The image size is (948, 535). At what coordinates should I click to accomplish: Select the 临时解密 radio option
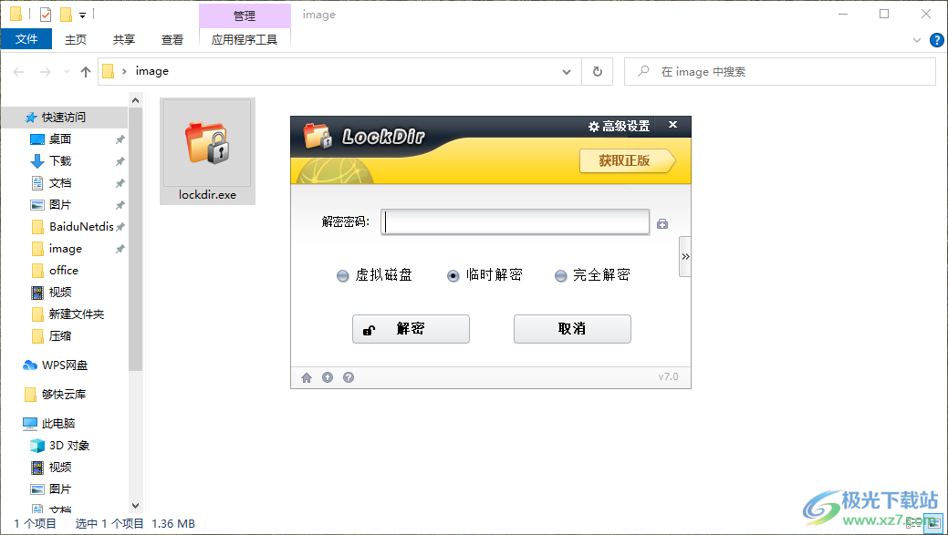pyautogui.click(x=484, y=275)
